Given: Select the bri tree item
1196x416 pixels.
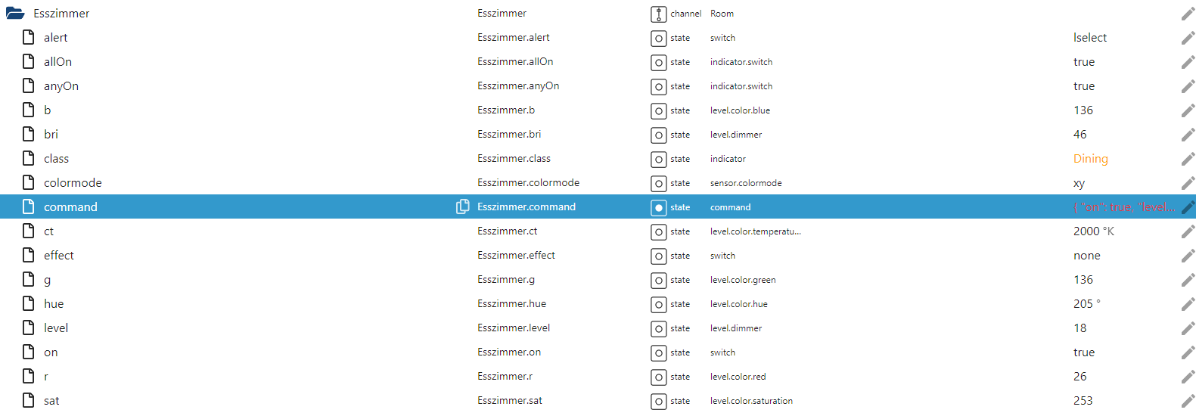Looking at the screenshot, I should tap(51, 135).
